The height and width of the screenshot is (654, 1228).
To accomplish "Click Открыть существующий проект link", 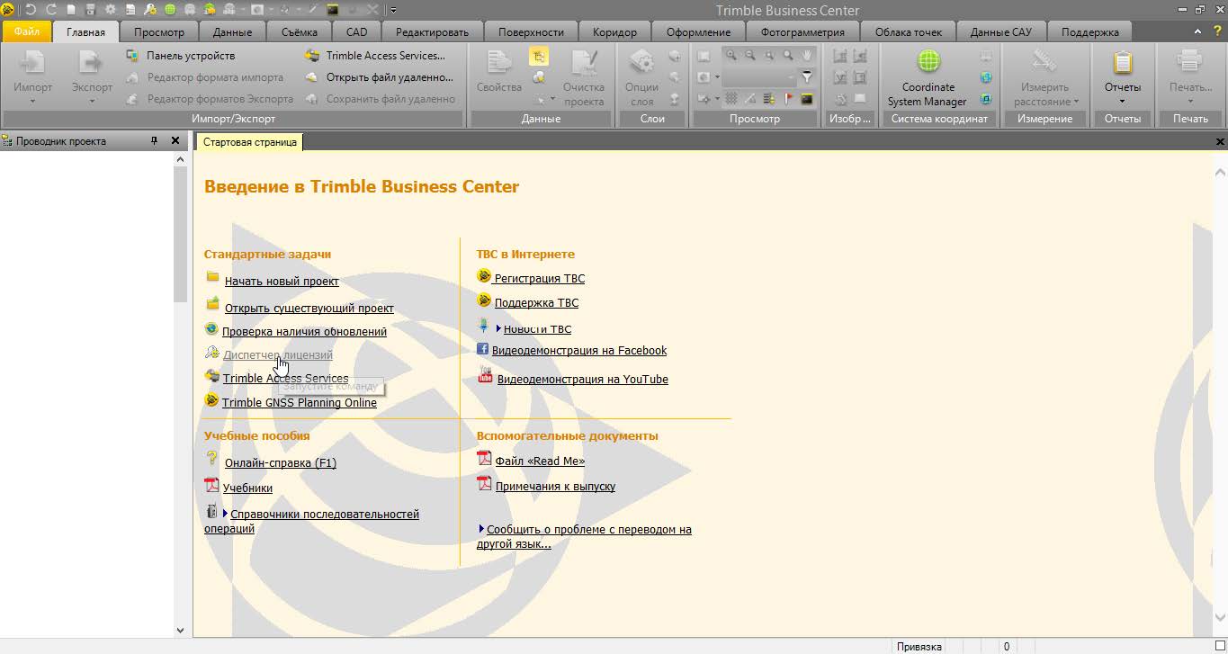I will [309, 308].
